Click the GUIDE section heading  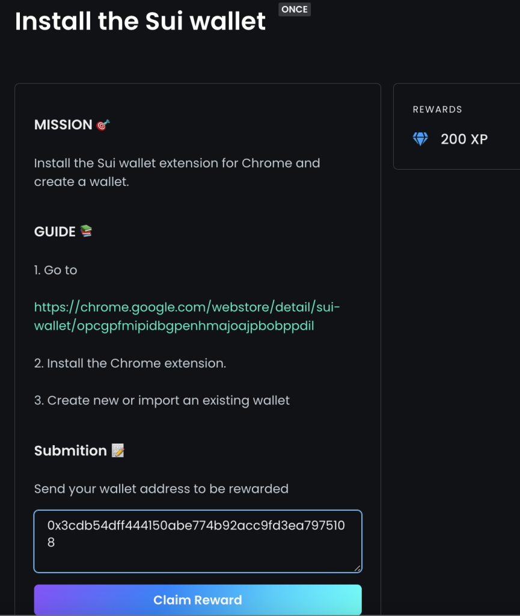pos(55,232)
